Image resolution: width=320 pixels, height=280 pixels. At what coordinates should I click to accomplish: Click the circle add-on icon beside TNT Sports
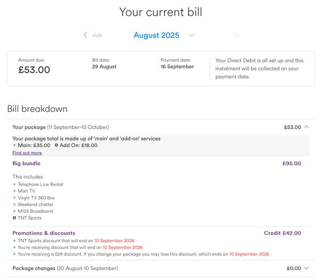[x=14, y=218]
